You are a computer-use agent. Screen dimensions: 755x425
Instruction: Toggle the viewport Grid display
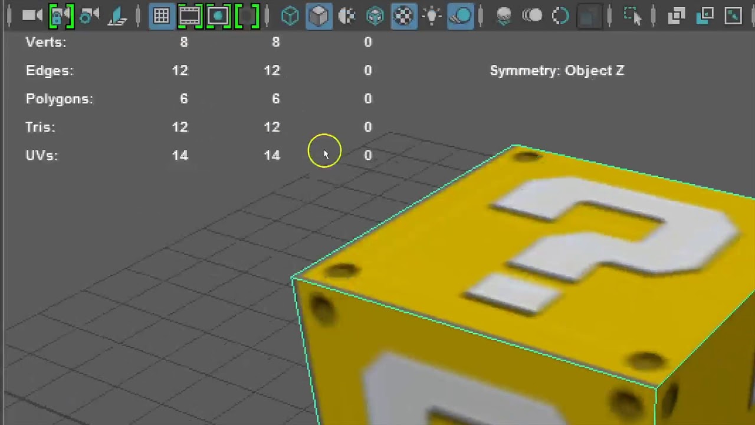(x=161, y=16)
